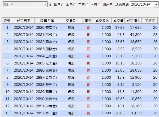
Task: Click sequence number 13 cell
Action: tap(7, 113)
